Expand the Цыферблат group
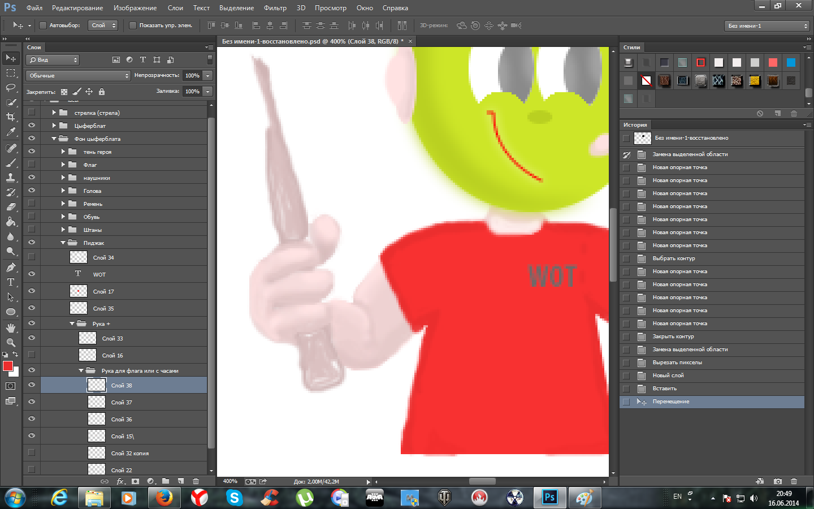Image resolution: width=814 pixels, height=509 pixels. coord(54,126)
